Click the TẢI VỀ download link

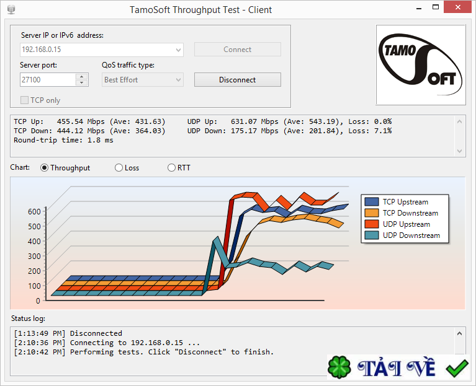point(397,368)
